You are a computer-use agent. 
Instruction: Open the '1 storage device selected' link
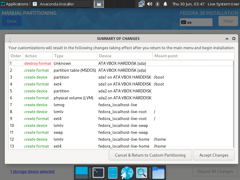[x=32, y=171]
